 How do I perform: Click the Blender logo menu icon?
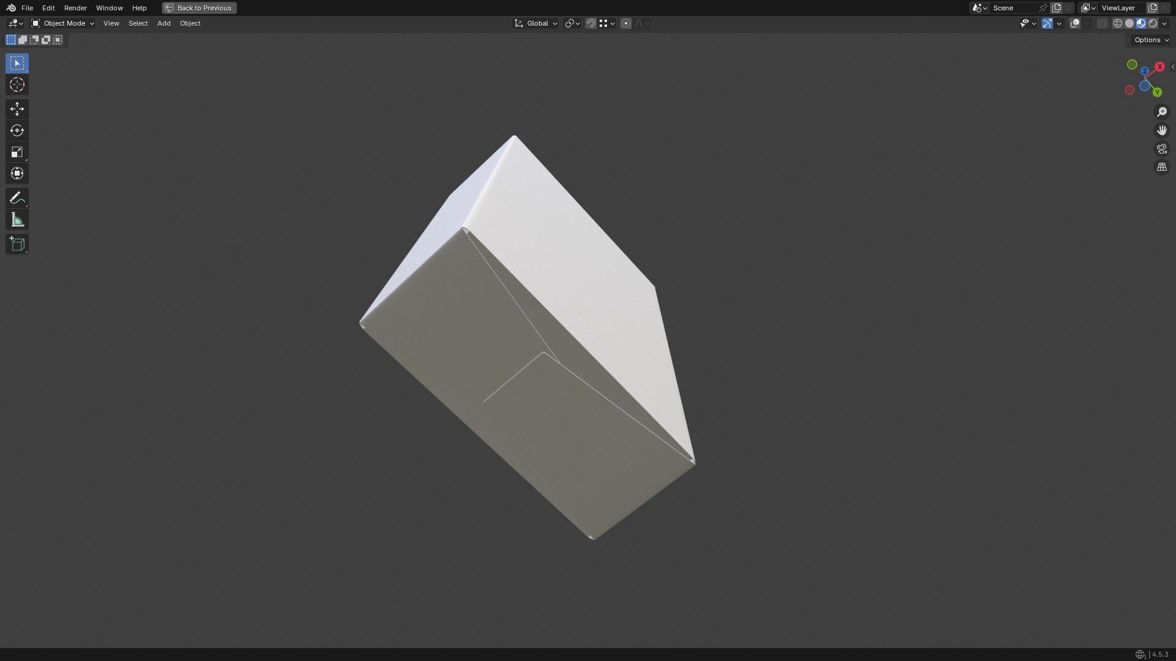tap(11, 8)
